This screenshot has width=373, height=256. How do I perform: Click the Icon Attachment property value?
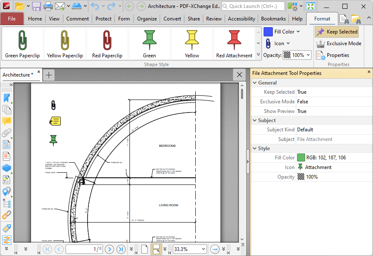tap(334, 167)
